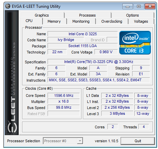Click the Level 2 '8-way' value
The height and width of the screenshot is (149, 158).
tap(143, 107)
